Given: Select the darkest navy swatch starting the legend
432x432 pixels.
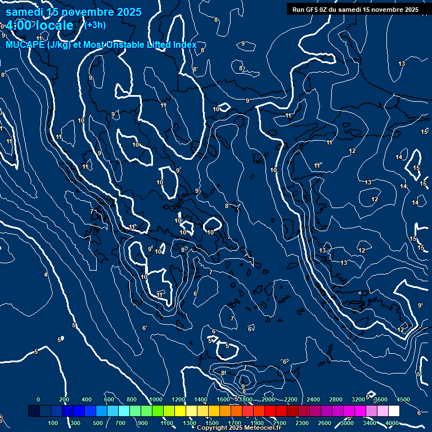Looking at the screenshot, I should click(x=34, y=411).
